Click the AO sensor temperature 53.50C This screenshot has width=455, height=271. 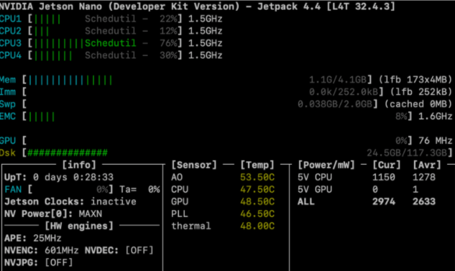click(x=257, y=178)
